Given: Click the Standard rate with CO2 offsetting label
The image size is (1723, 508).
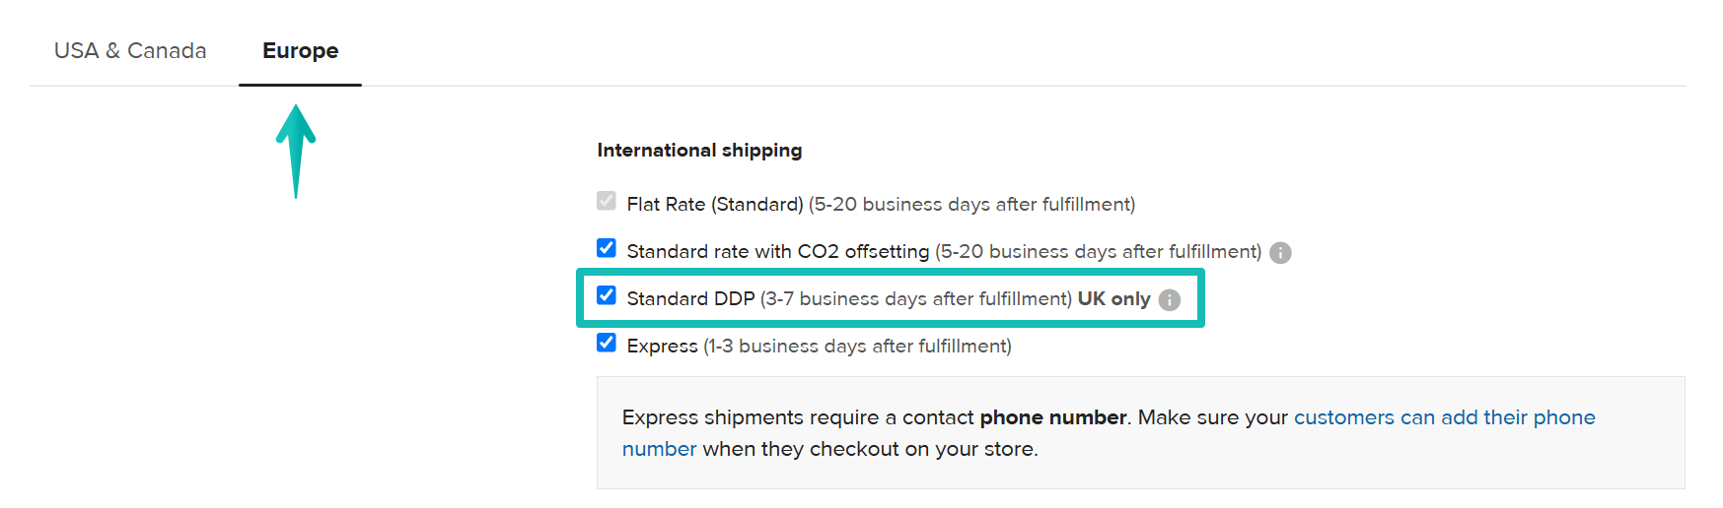Looking at the screenshot, I should point(777,251).
